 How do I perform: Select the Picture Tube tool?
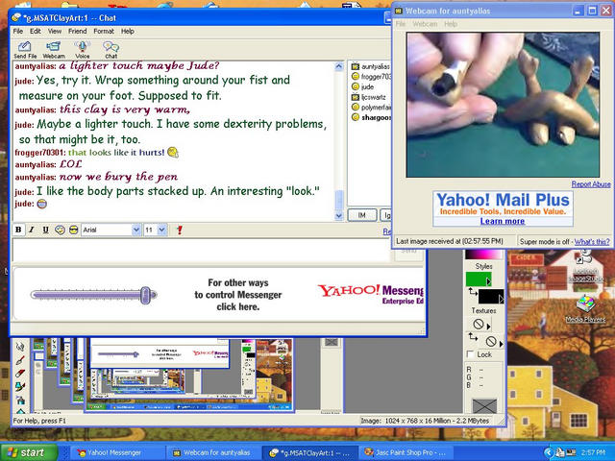20,387
